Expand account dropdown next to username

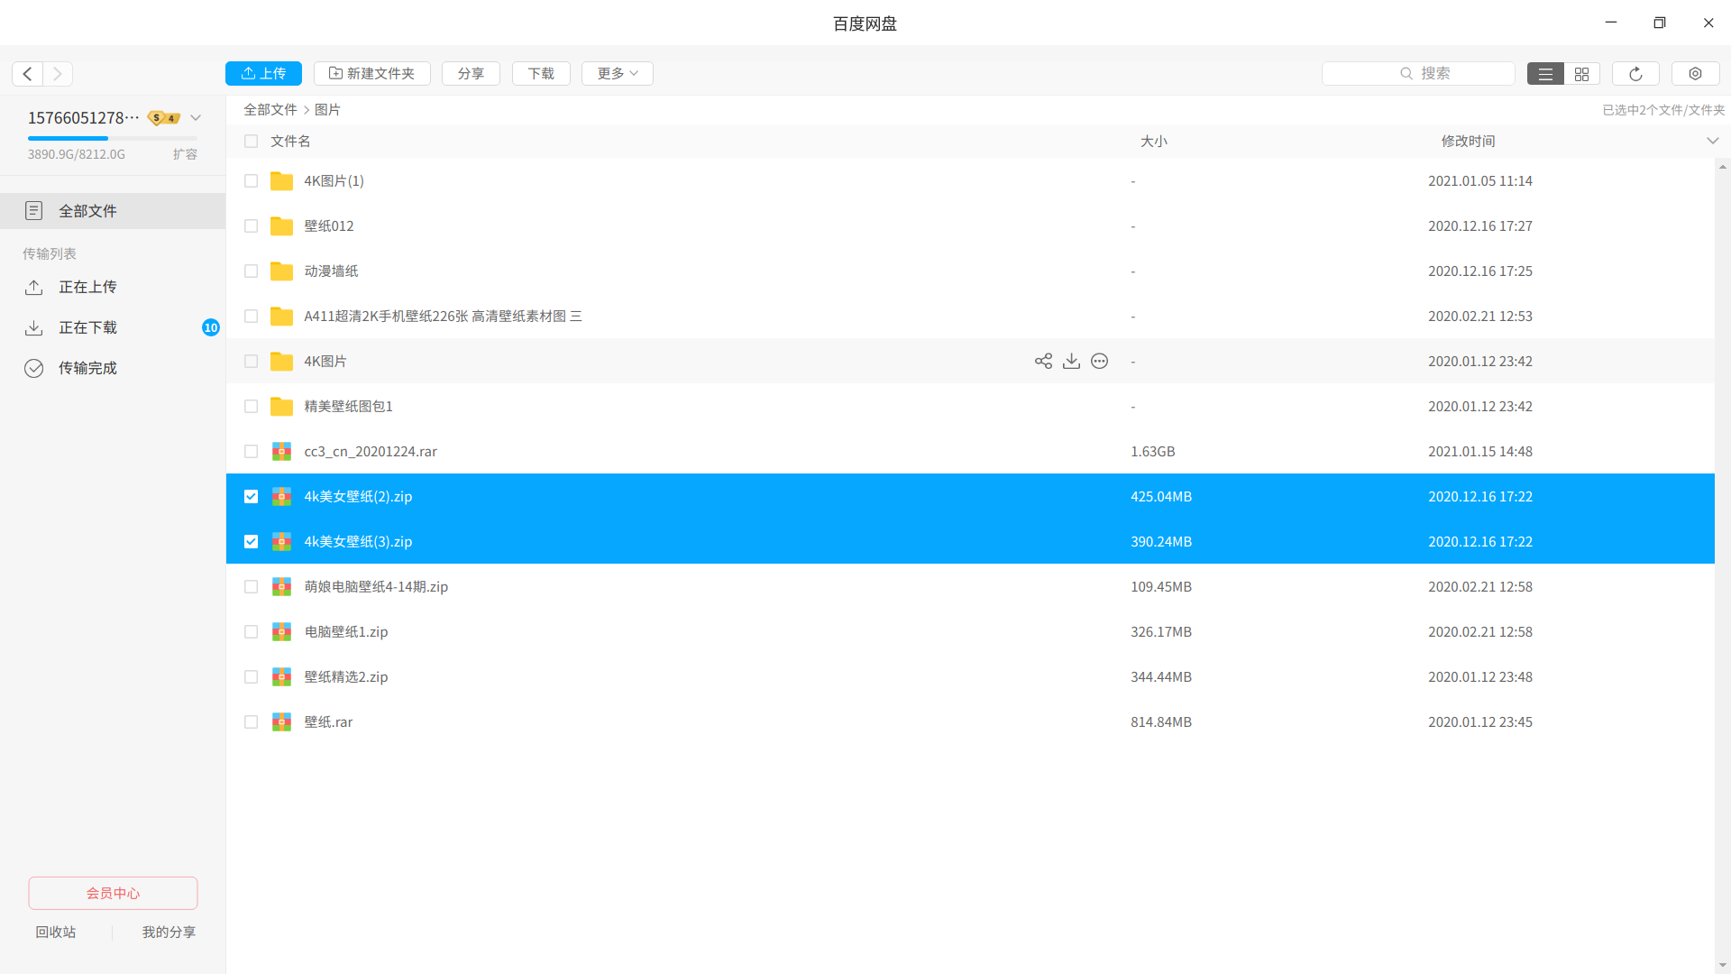(196, 118)
